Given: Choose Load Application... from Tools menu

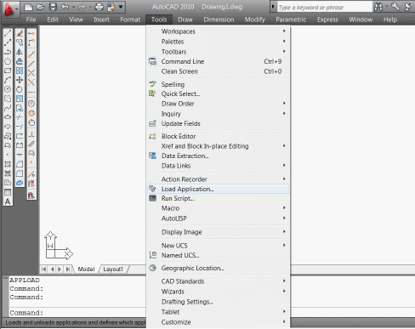Looking at the screenshot, I should pos(218,189).
